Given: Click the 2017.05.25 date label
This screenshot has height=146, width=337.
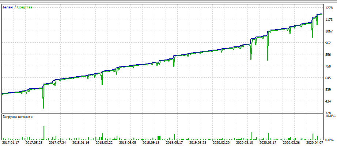Looking at the screenshot, I should [33, 142].
